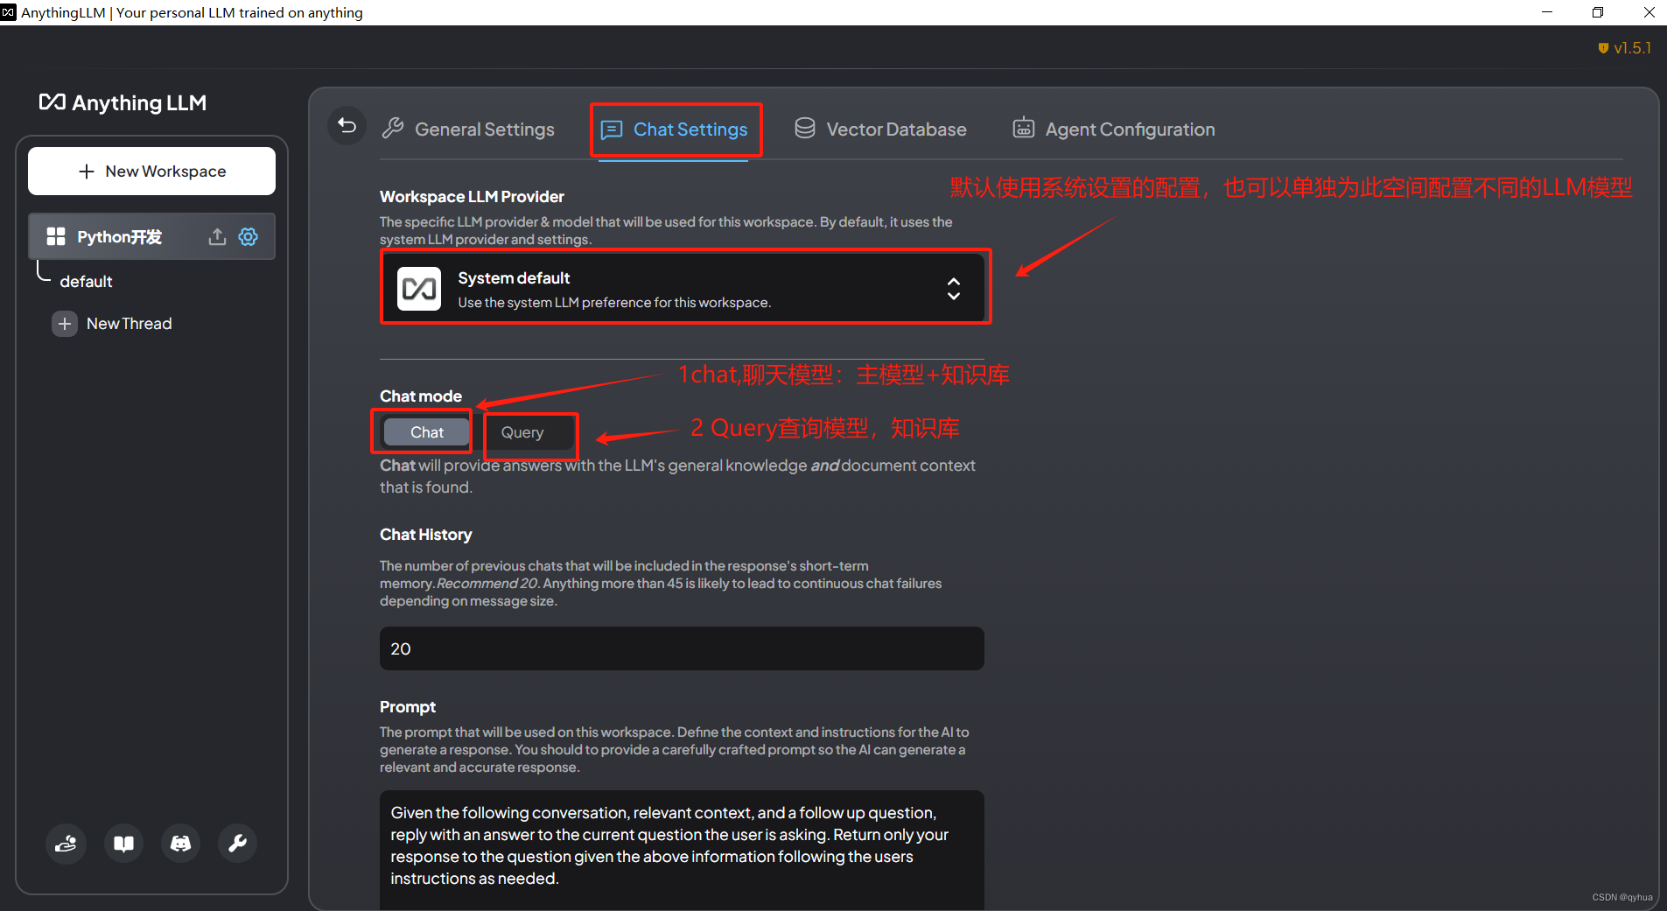Click the robot icon of Agent Configuration

[x=1024, y=129]
